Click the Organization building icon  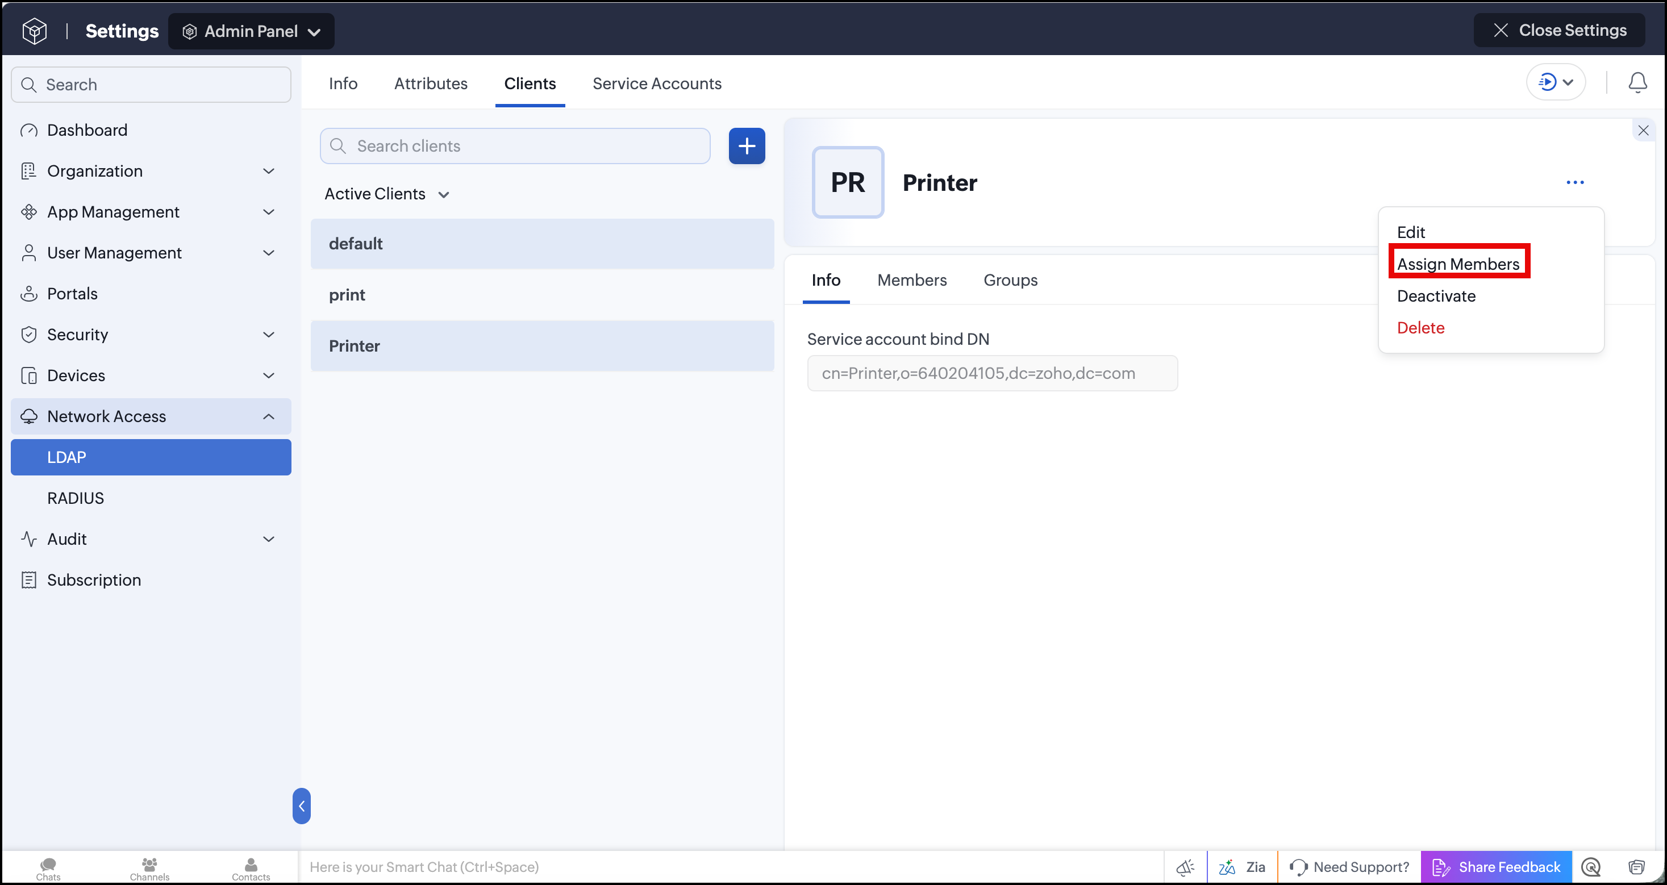[x=28, y=171]
